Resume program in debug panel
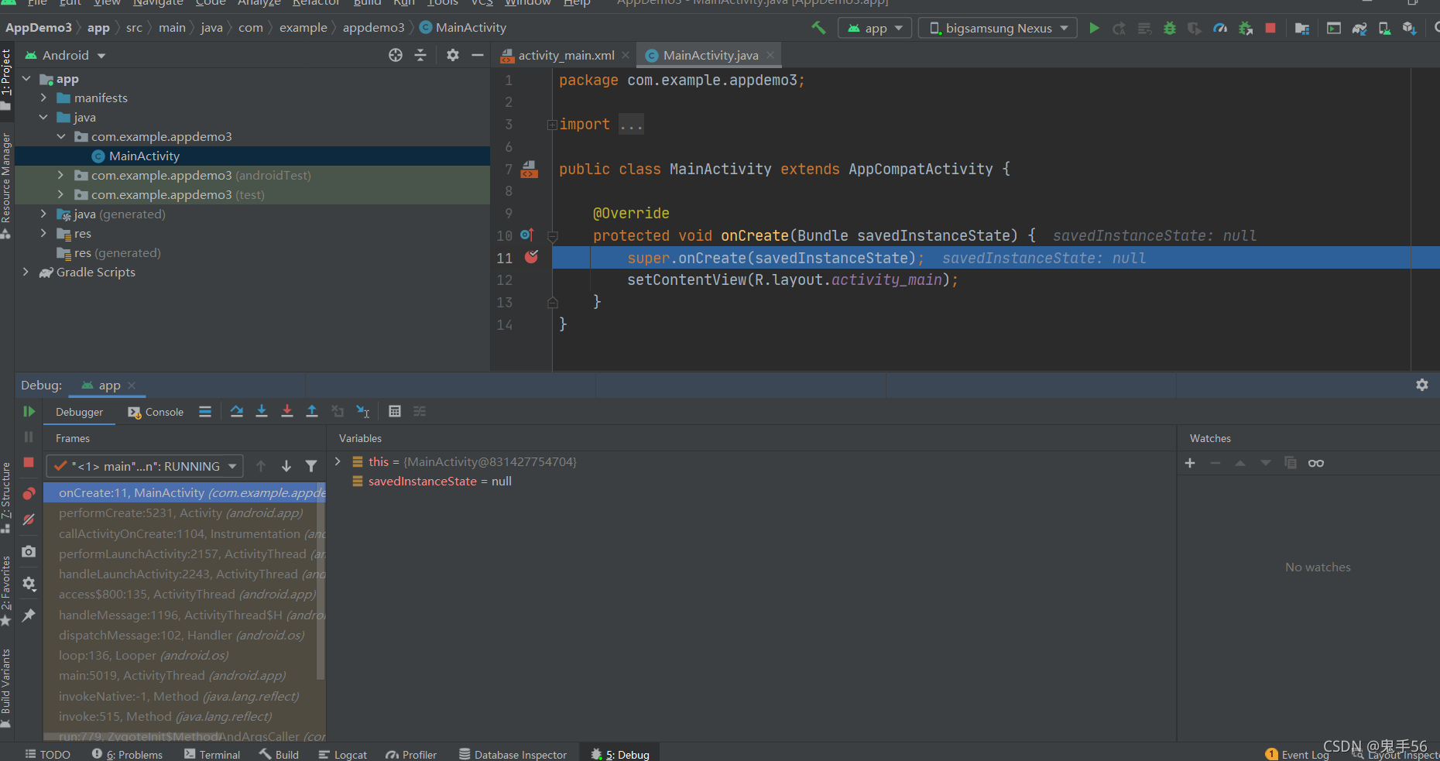The image size is (1440, 761). (29, 411)
